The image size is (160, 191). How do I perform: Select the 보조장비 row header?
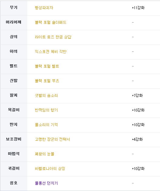click(x=14, y=140)
